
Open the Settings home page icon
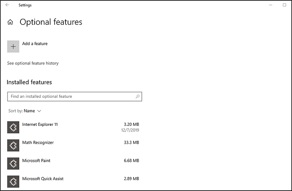pos(10,22)
